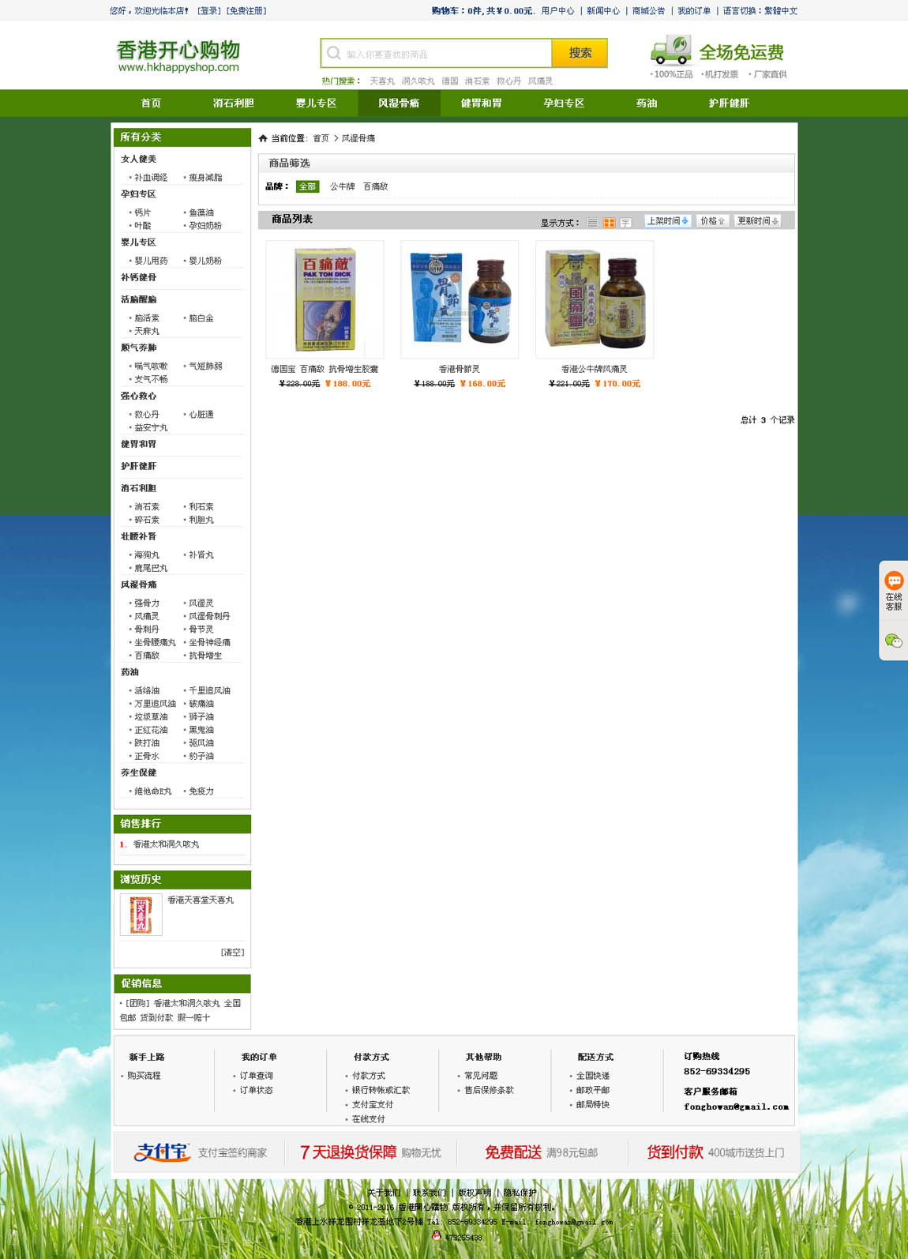Open 药油 navigation tab
The image size is (908, 1259).
(x=647, y=103)
